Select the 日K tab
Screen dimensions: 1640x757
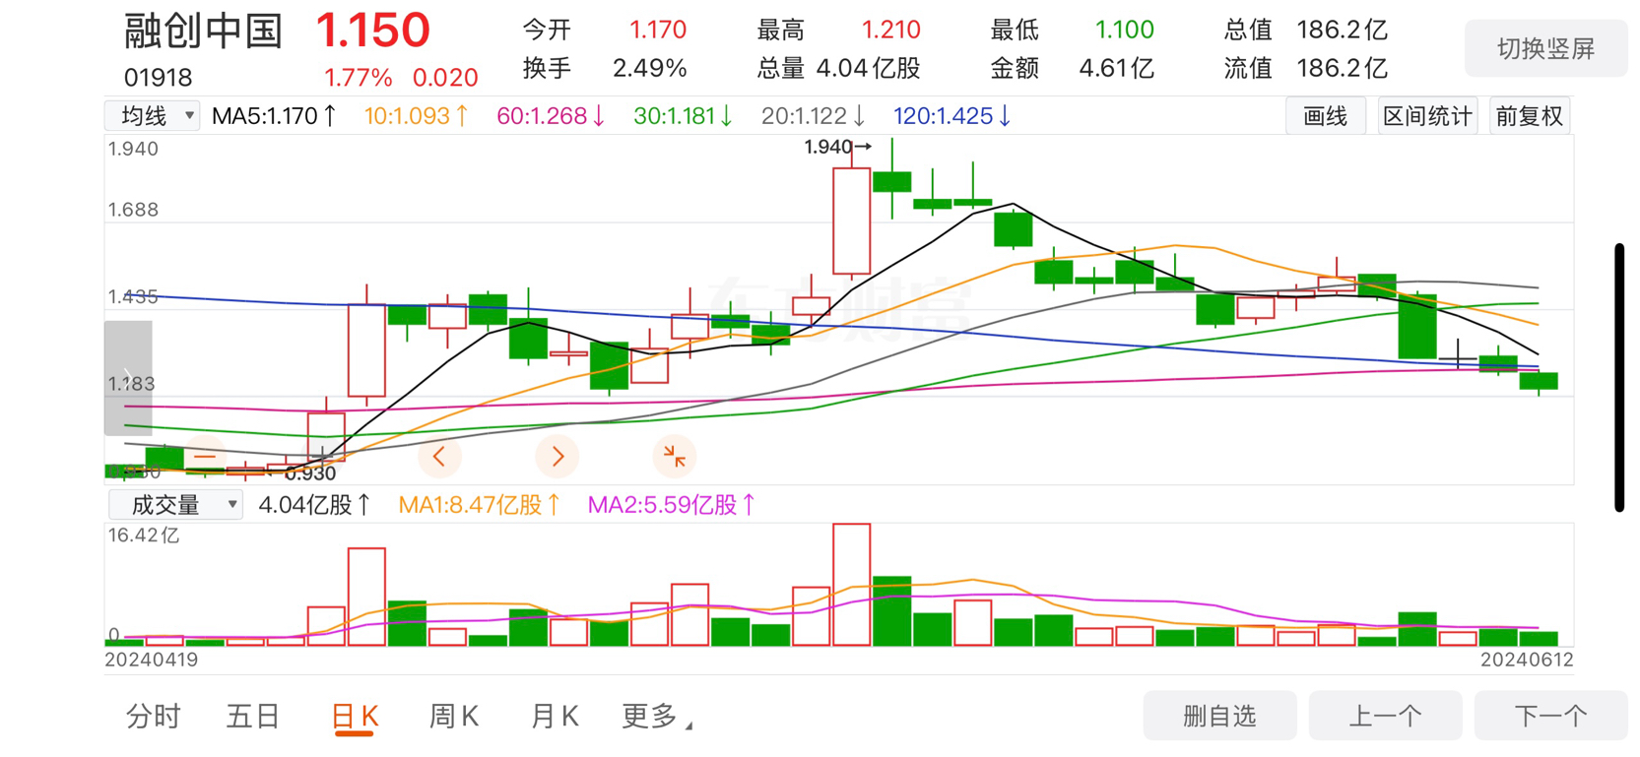click(x=356, y=717)
